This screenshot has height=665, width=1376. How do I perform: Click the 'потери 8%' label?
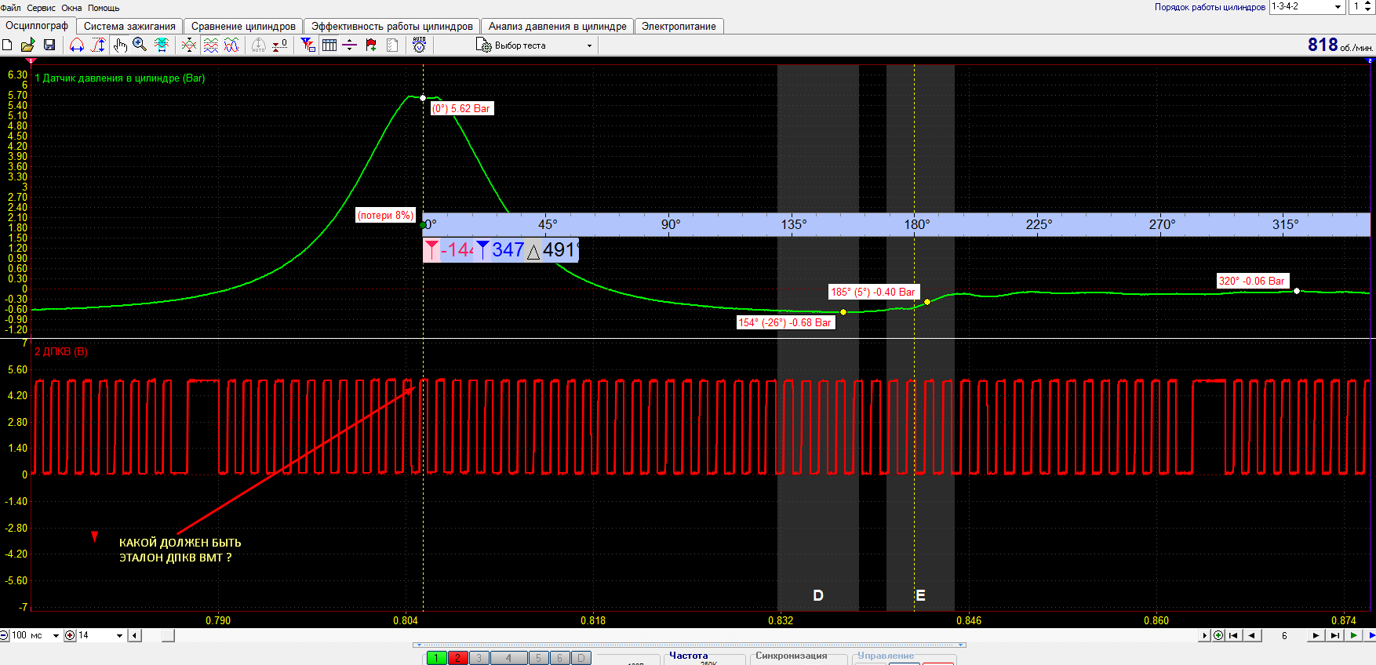coord(385,215)
